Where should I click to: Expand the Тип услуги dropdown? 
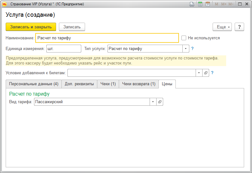tap(186, 49)
